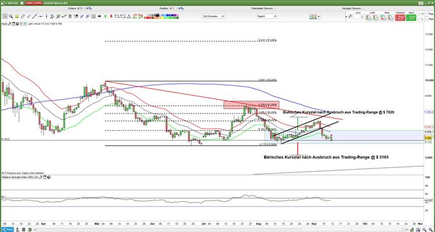This screenshot has height=232, width=435.
Task: Pick the trend line drawing tool
Action: (x=34, y=17)
